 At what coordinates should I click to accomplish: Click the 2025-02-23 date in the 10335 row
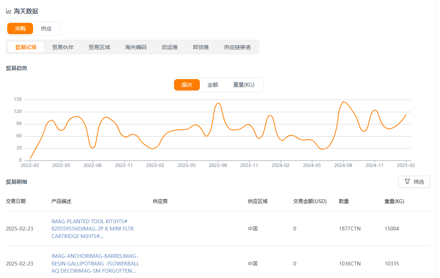tap(20, 264)
